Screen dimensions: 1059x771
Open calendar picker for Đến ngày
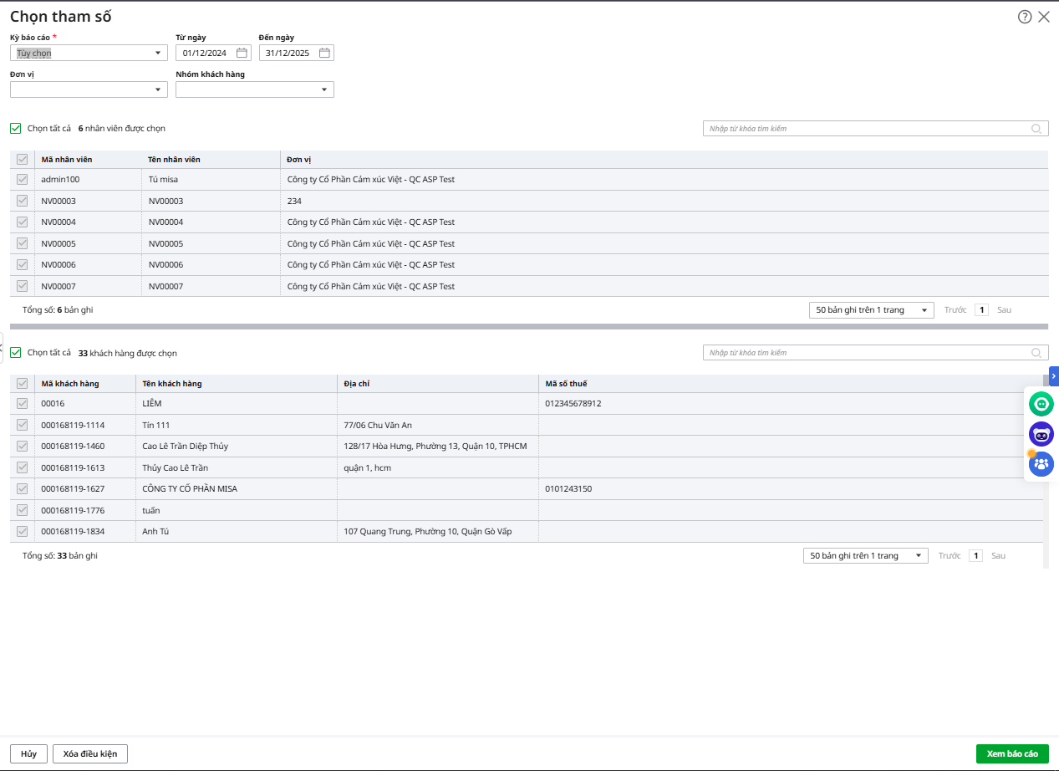pyautogui.click(x=325, y=53)
